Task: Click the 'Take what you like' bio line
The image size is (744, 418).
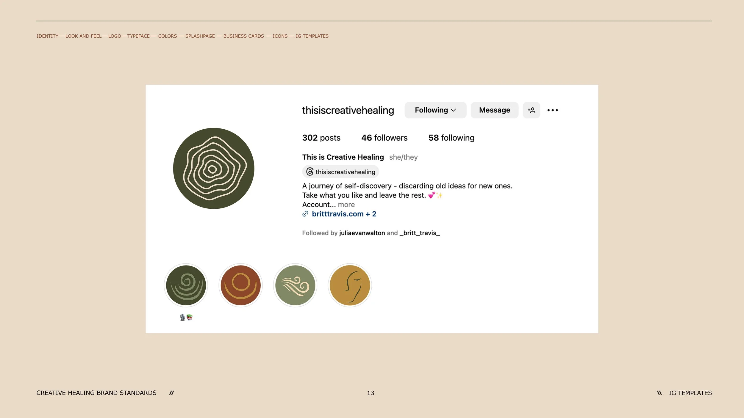Action: coord(373,195)
